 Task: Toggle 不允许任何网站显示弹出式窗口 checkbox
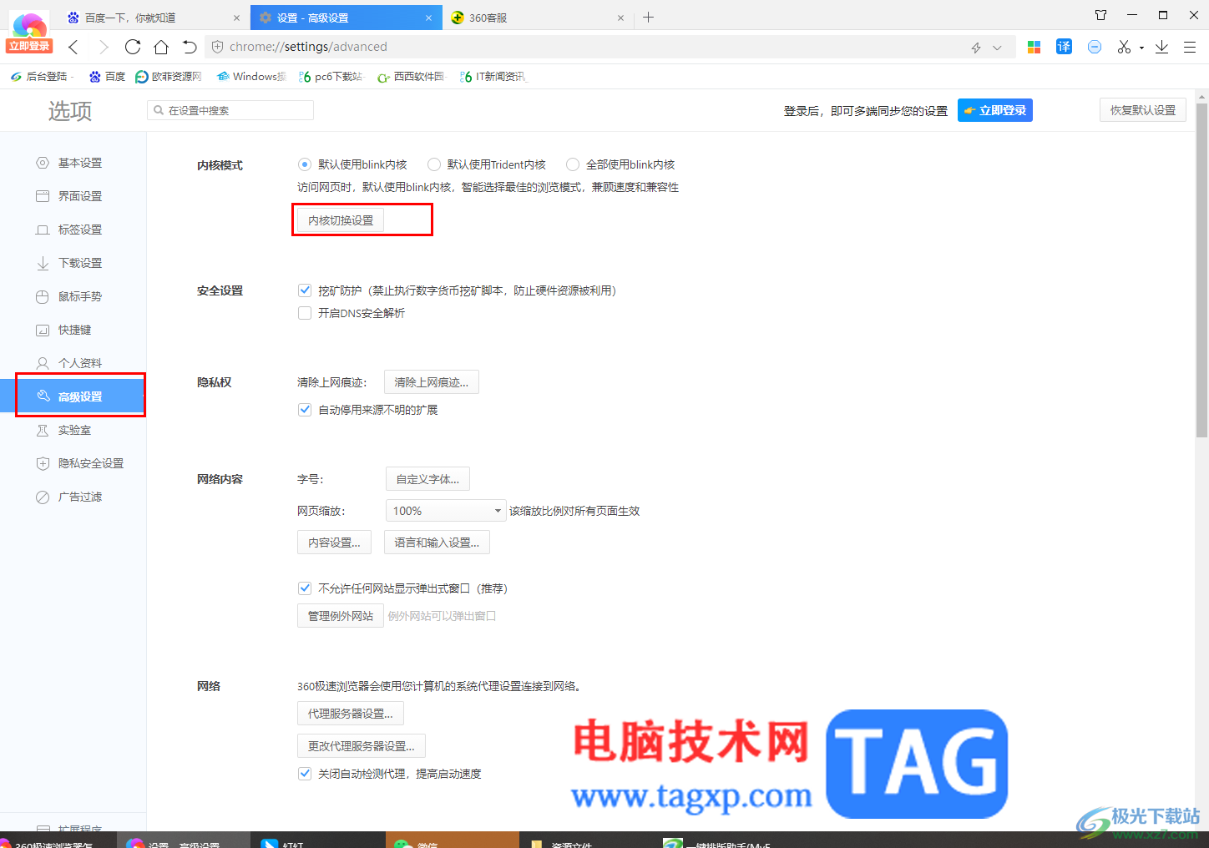point(305,588)
